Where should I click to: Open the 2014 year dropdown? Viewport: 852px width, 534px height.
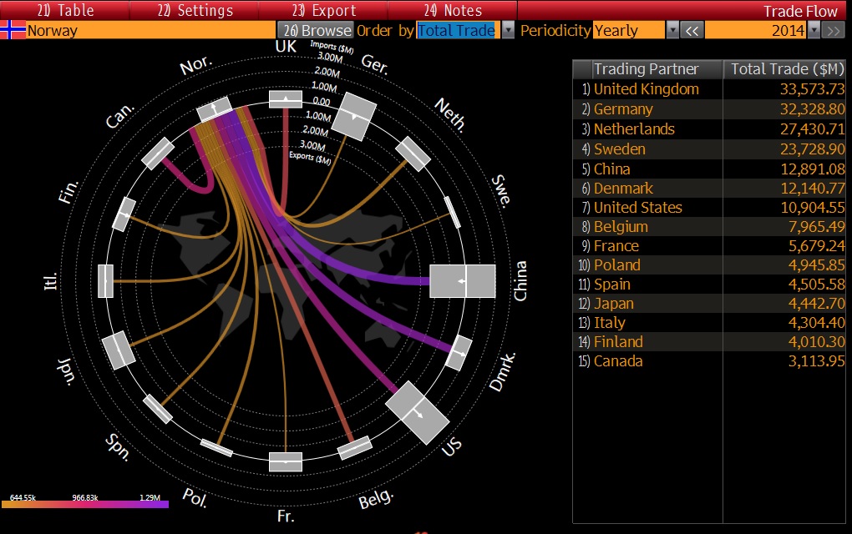813,31
